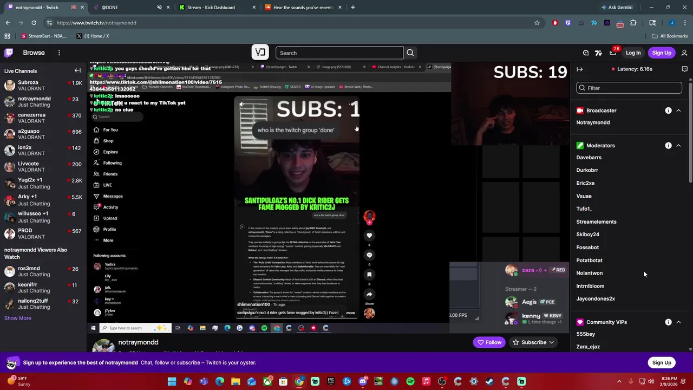Collapse the Live Channels sidebar
This screenshot has width=693, height=390.
(x=77, y=70)
